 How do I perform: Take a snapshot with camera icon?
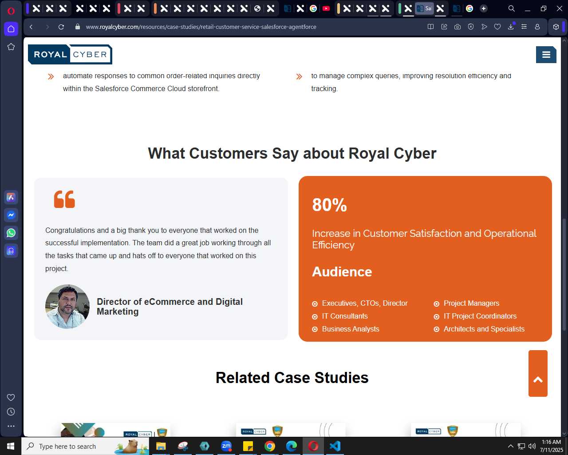(x=458, y=27)
